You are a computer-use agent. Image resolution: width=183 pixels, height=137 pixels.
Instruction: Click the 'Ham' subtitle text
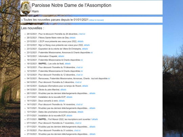pos(35,12)
